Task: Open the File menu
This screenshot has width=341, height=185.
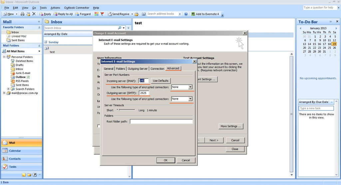Action: [x=7, y=8]
